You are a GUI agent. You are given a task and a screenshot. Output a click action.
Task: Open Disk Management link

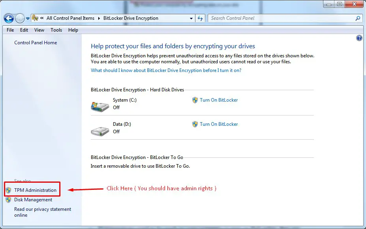pyautogui.click(x=33, y=200)
